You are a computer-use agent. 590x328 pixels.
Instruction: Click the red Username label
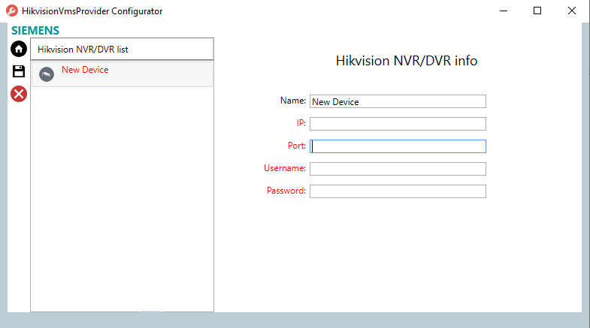(285, 168)
